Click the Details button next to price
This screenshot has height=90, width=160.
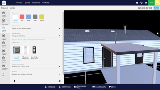156,8
